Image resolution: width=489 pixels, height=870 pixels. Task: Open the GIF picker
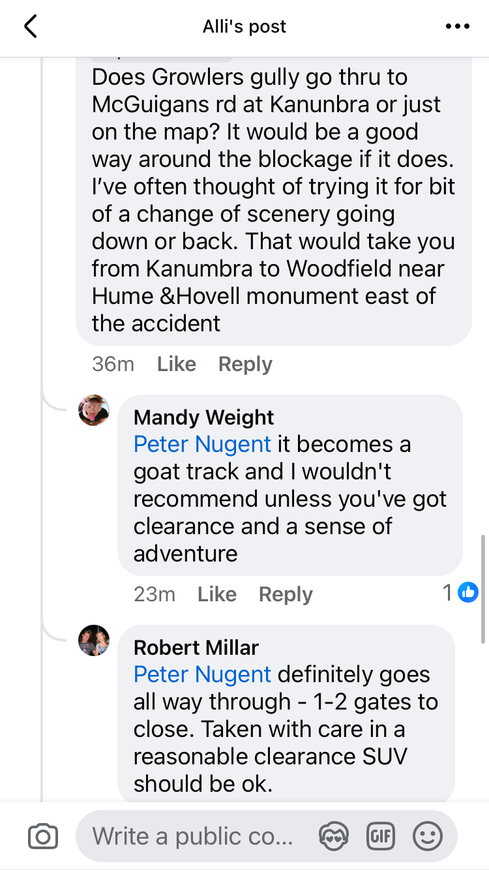point(382,835)
